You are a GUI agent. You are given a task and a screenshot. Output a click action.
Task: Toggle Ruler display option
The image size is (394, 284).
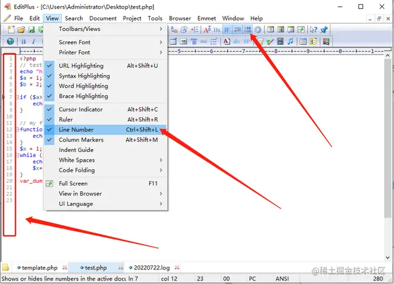[x=105, y=119]
